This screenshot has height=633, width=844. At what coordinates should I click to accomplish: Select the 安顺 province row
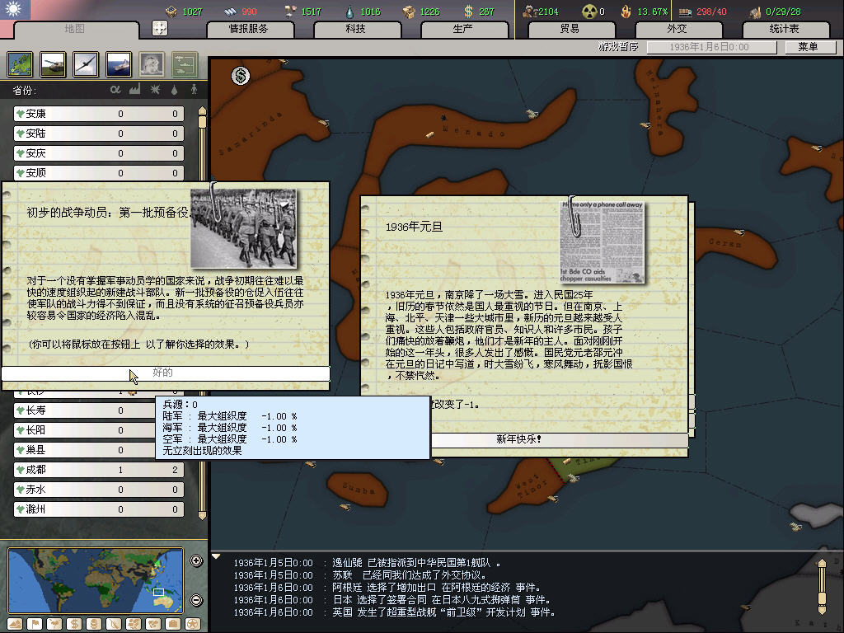tap(99, 173)
